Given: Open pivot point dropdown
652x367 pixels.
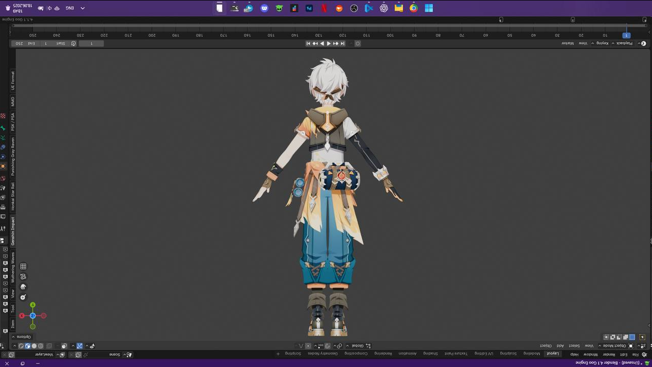Looking at the screenshot, I should coord(338,346).
